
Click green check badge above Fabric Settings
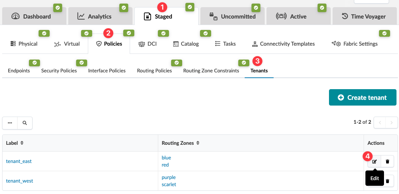coord(384,34)
